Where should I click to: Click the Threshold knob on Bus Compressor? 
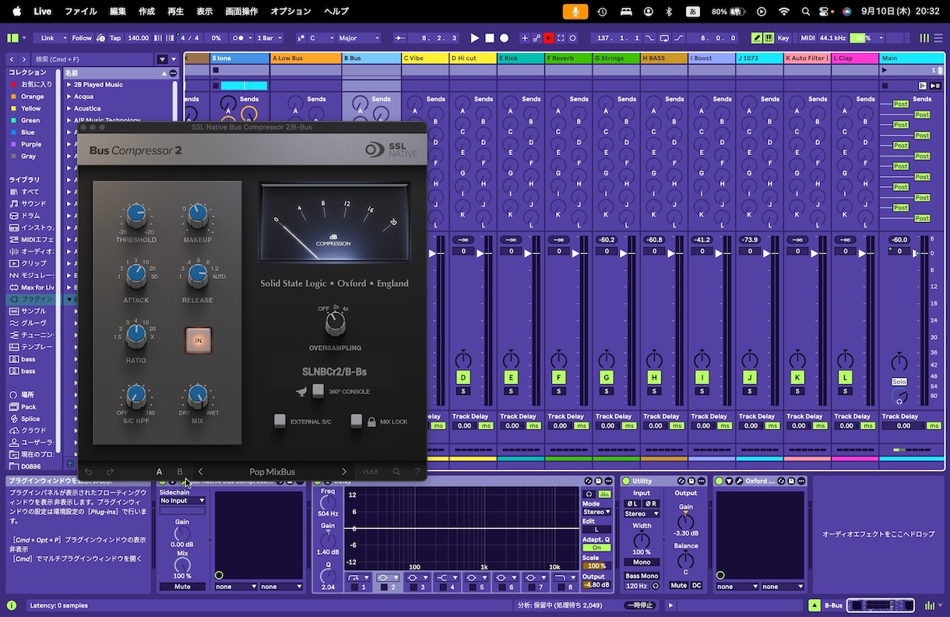pyautogui.click(x=135, y=215)
